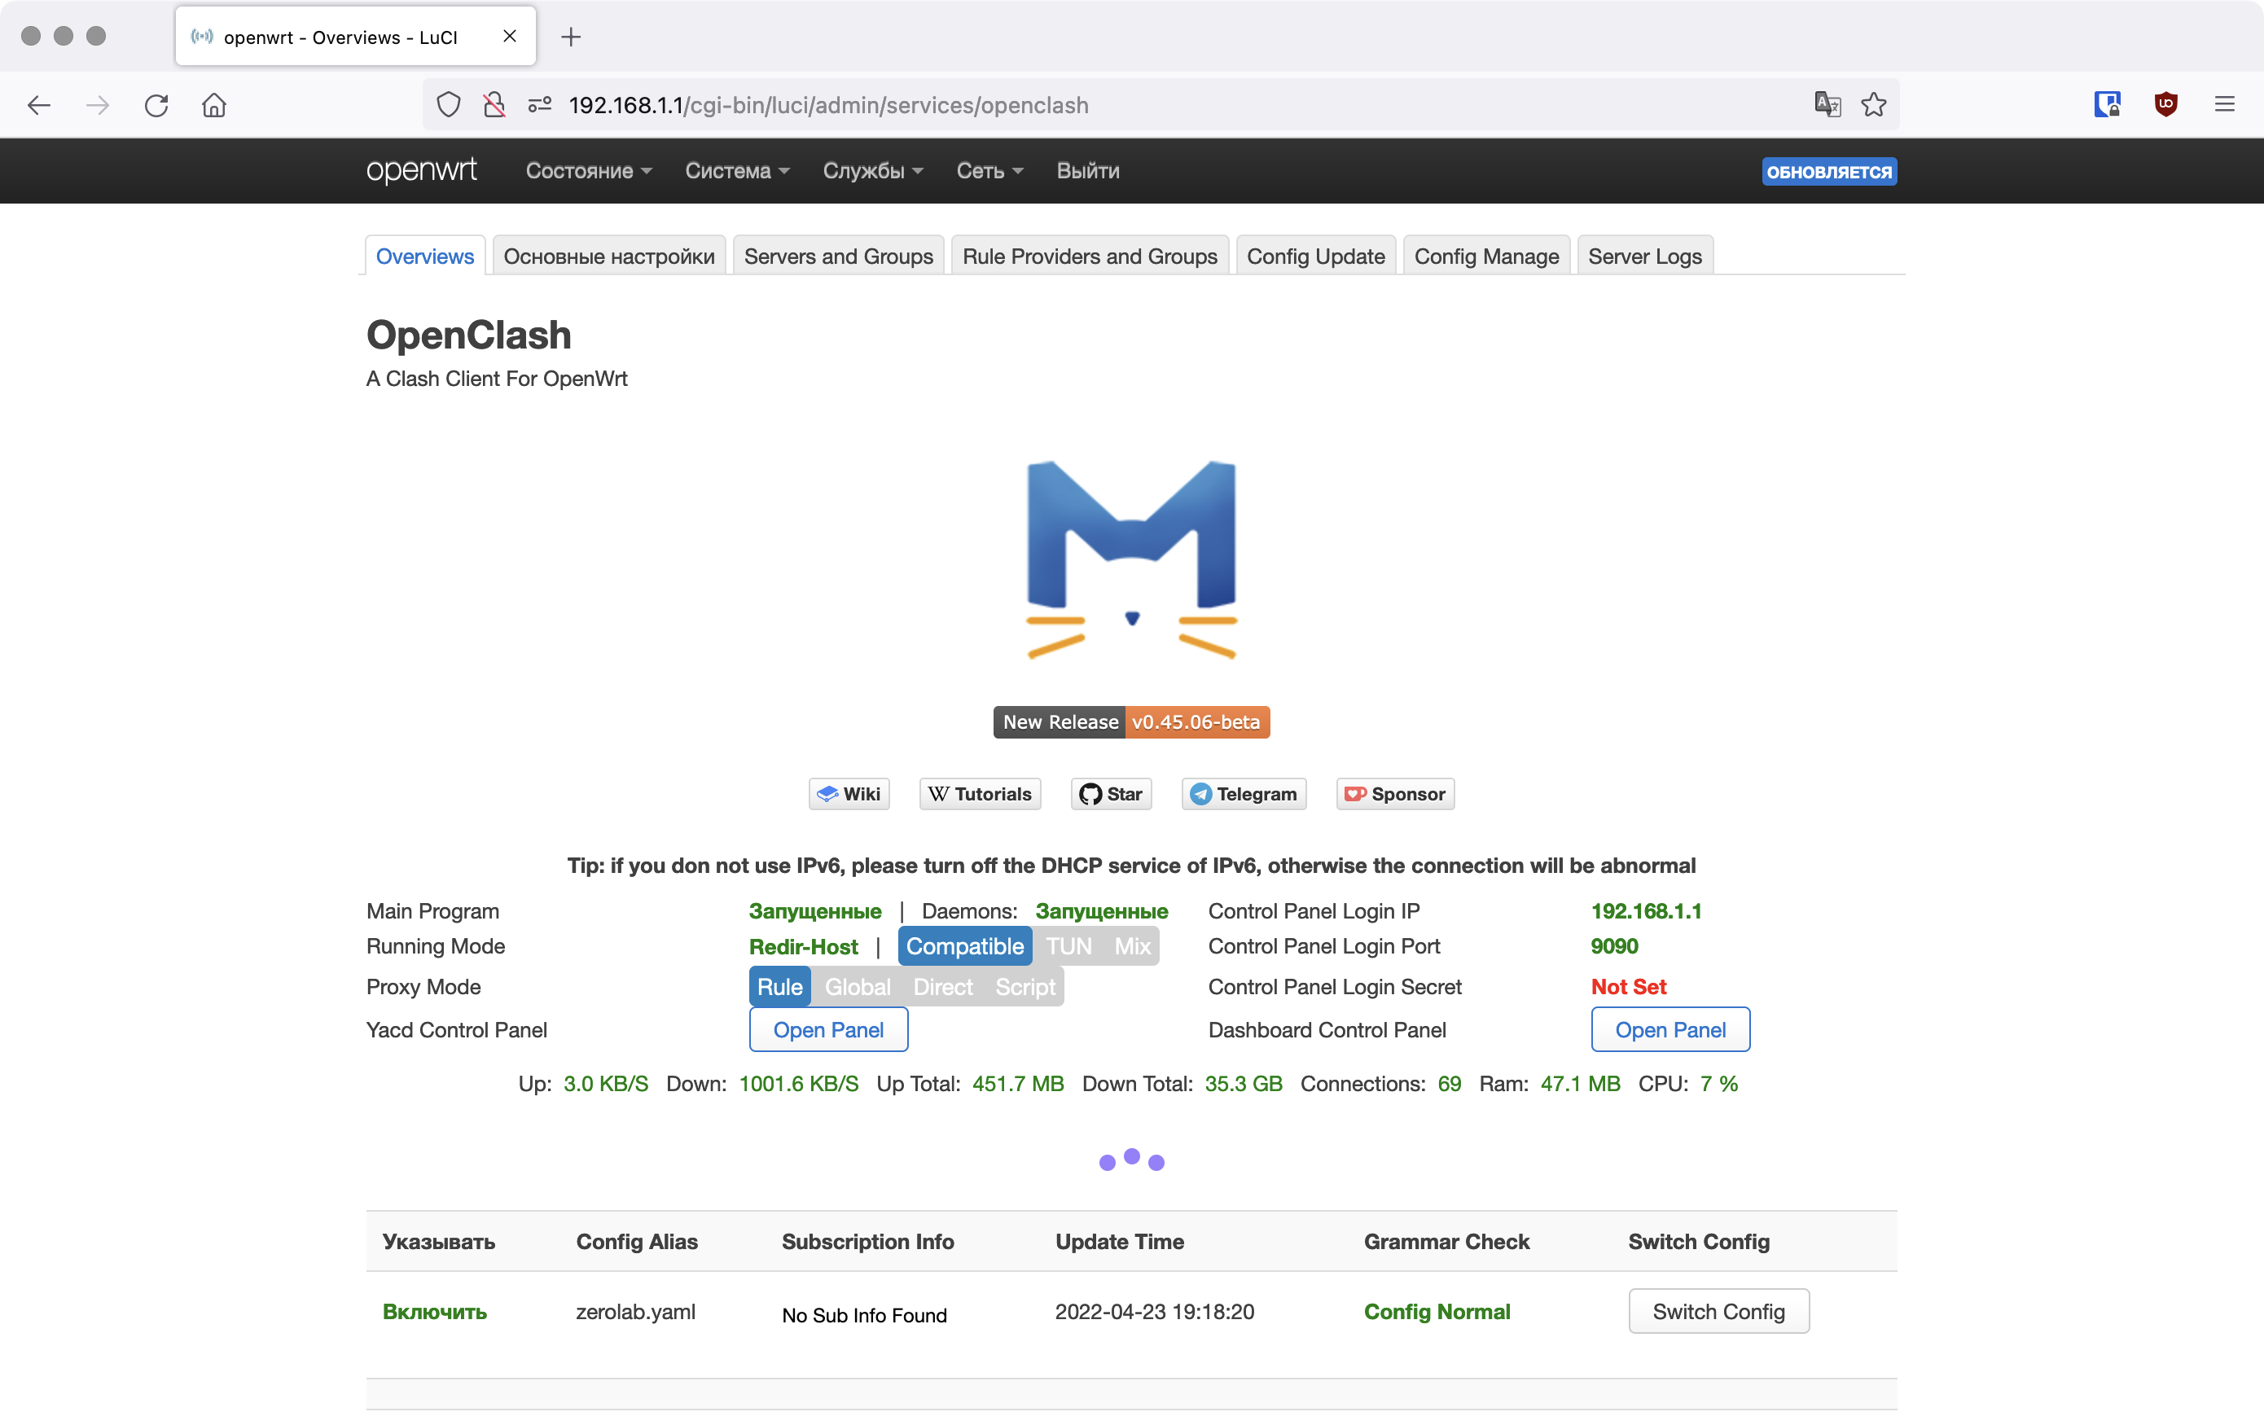This screenshot has height=1425, width=2264.
Task: Reload the page with the refresh icon
Action: (156, 105)
